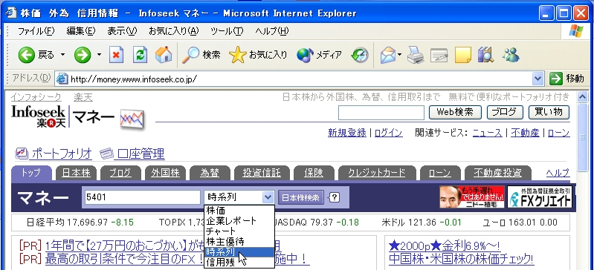
Task: Click the yellow note Discuss icon
Action: coord(462,55)
